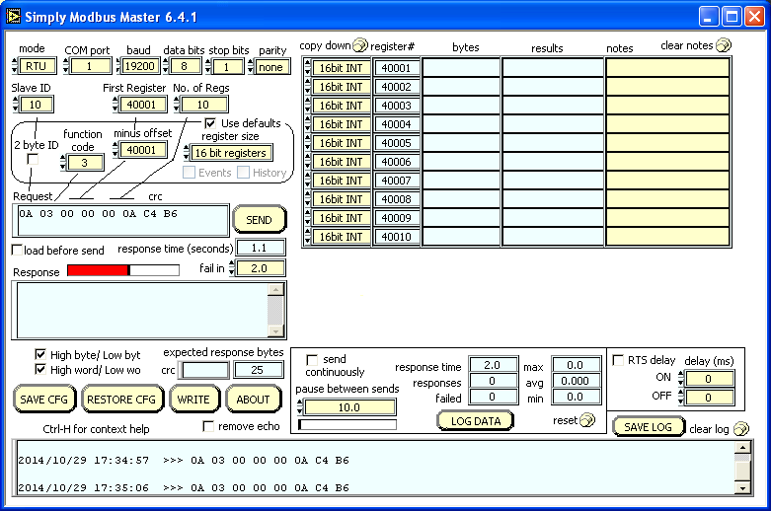Enable send continuously checkbox
The width and height of the screenshot is (771, 511).
tap(312, 360)
